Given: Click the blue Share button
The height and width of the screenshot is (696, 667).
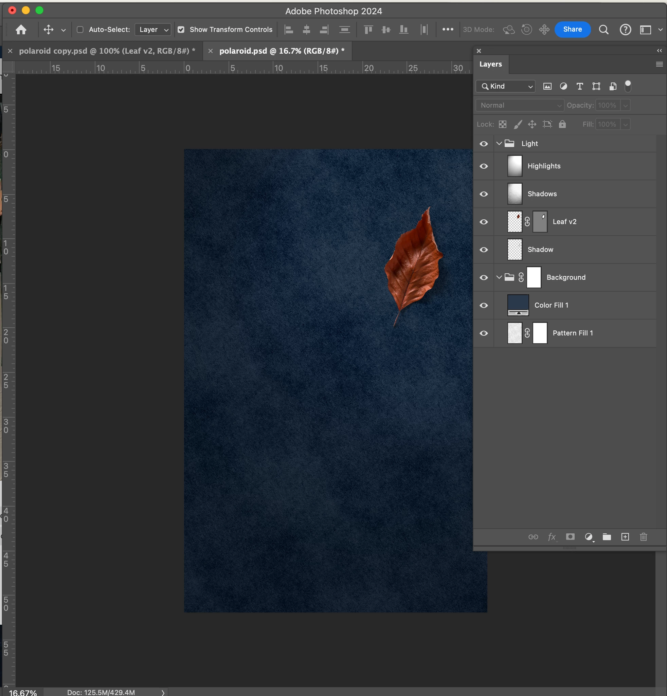Looking at the screenshot, I should 572,30.
